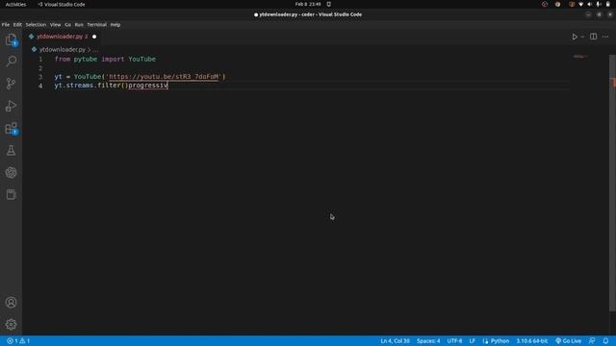Open the Search view icon
Image resolution: width=616 pixels, height=346 pixels.
pyautogui.click(x=11, y=62)
